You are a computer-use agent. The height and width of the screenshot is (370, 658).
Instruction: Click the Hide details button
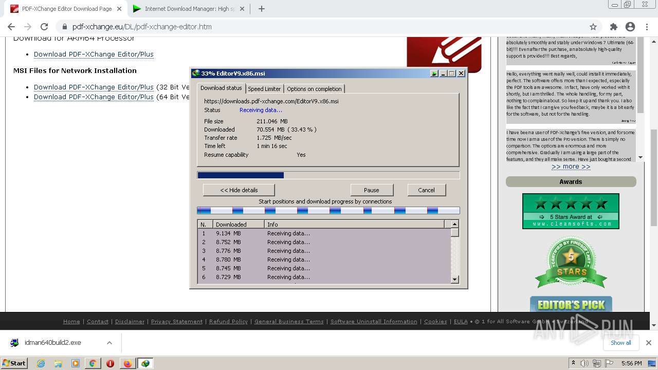pos(239,190)
